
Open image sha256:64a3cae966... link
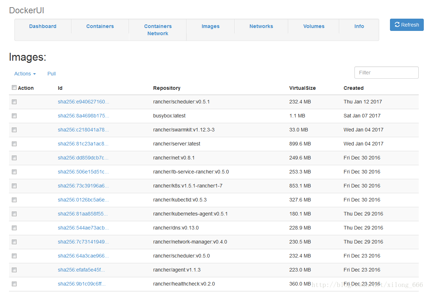[83, 256]
